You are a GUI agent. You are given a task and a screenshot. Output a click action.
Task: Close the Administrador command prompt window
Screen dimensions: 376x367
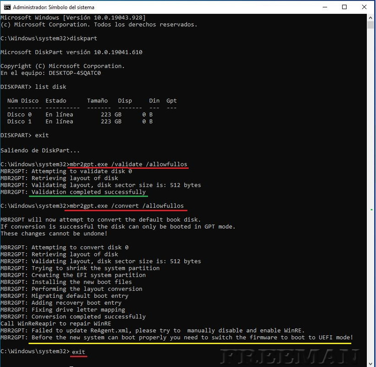(x=364, y=7)
